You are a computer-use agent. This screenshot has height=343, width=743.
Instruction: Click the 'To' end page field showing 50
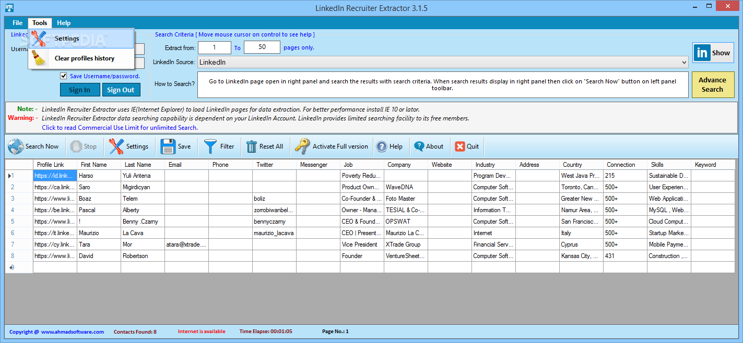pos(262,47)
